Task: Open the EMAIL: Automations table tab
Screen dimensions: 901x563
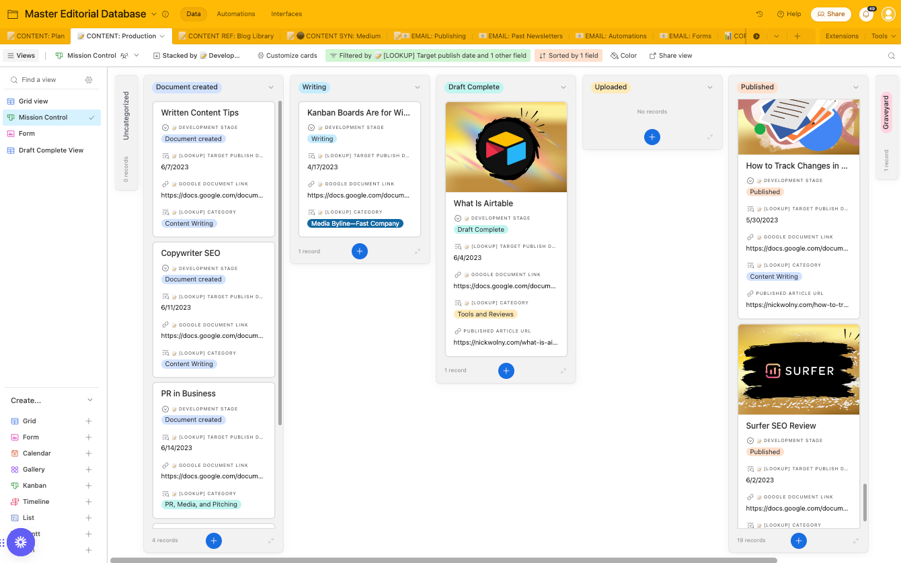Action: click(x=611, y=36)
